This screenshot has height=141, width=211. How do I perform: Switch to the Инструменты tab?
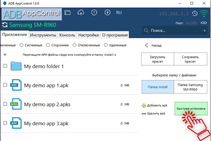click(43, 35)
